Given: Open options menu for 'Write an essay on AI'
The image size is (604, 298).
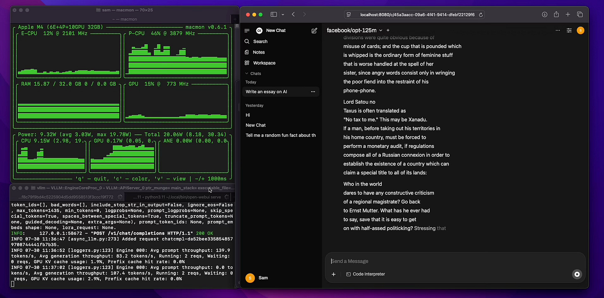Looking at the screenshot, I should tap(313, 92).
